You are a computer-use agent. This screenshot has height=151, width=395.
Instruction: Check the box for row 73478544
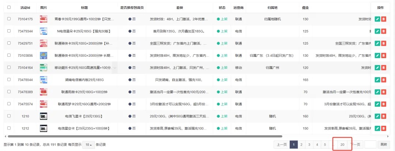coord(9,79)
